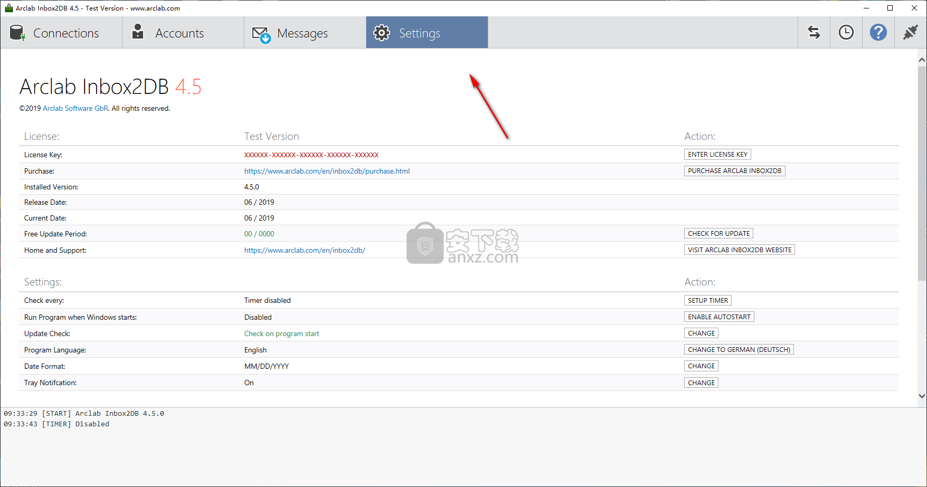This screenshot has width=927, height=487.
Task: Click the scrollbar up arrow
Action: pos(922,60)
